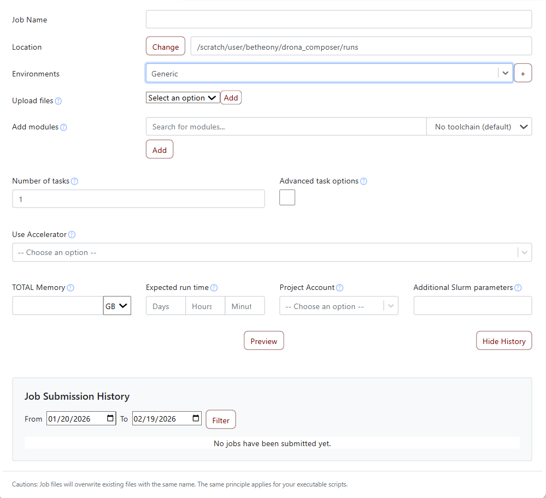546x498 pixels.
Task: Expand the Environments dropdown showing Generic
Action: [504, 73]
